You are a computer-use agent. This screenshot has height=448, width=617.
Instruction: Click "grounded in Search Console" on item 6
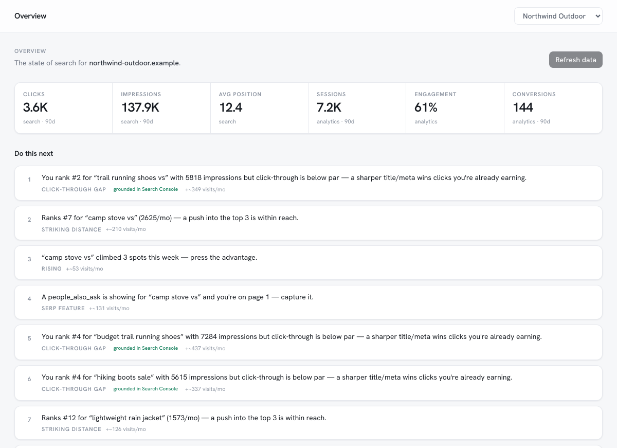146,389
